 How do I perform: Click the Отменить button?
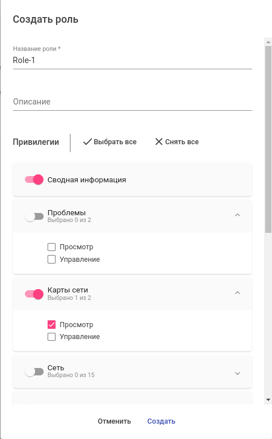(x=114, y=421)
